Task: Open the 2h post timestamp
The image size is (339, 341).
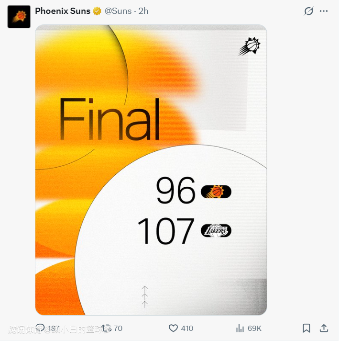Action: [x=143, y=11]
